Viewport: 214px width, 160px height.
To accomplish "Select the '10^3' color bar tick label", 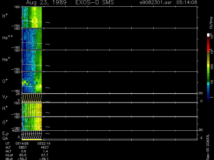I will [211, 51].
